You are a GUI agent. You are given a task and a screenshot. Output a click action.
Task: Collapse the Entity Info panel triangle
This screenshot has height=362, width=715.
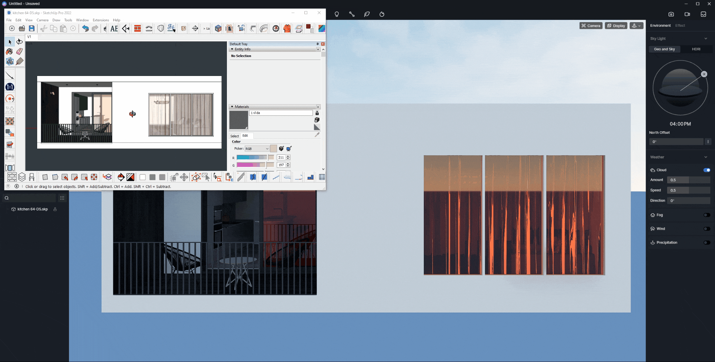tap(232, 49)
